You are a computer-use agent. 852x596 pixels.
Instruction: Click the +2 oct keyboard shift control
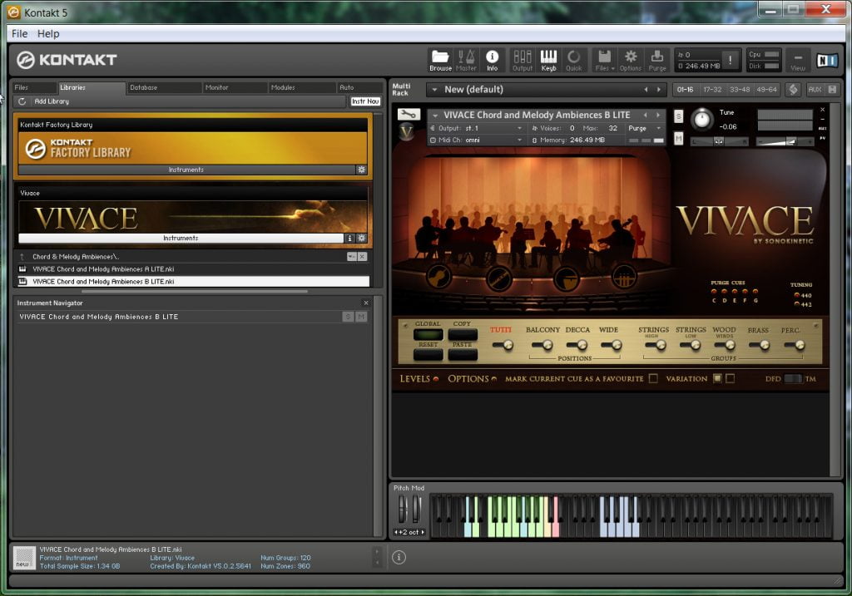409,532
